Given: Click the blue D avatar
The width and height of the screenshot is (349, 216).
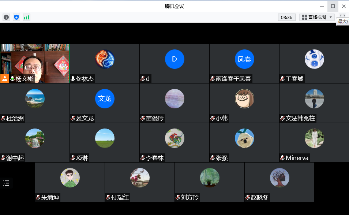Looking at the screenshot, I should [174, 59].
